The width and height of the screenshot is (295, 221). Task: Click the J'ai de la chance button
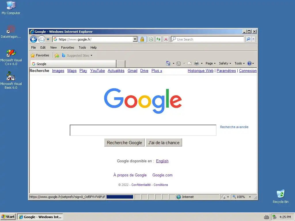(164, 143)
